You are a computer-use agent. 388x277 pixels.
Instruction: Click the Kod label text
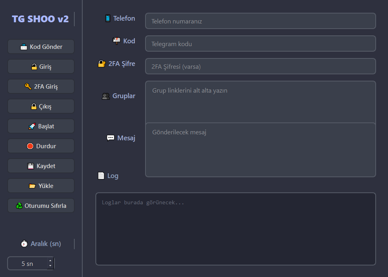[129, 41]
